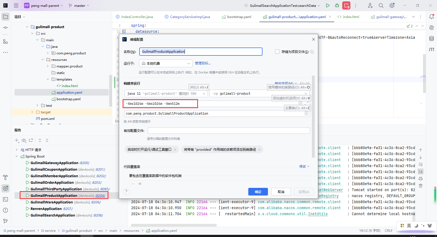Print the console output
Image resolution: width=437 pixels, height=237 pixels.
point(421,179)
